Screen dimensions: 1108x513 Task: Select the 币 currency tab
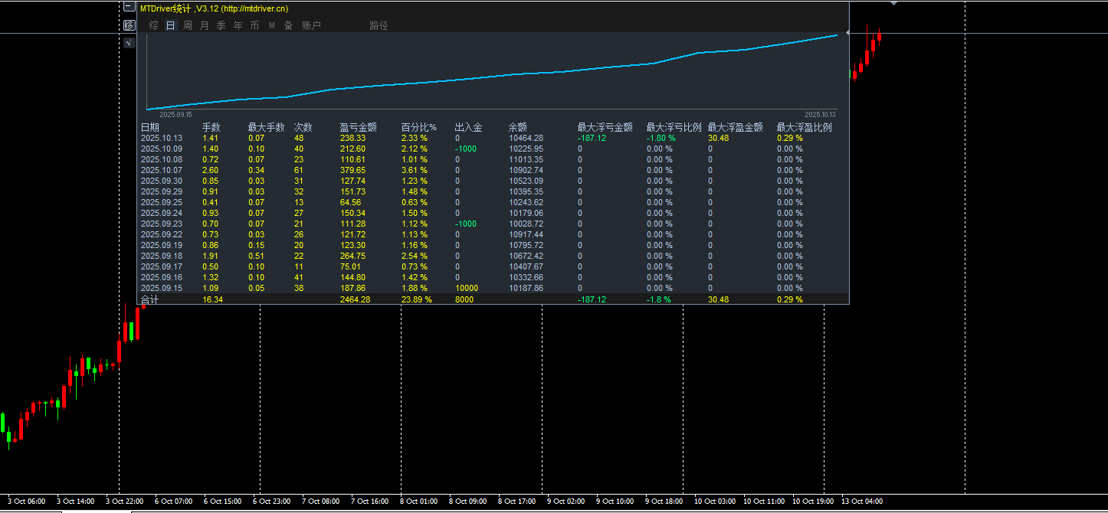[254, 25]
